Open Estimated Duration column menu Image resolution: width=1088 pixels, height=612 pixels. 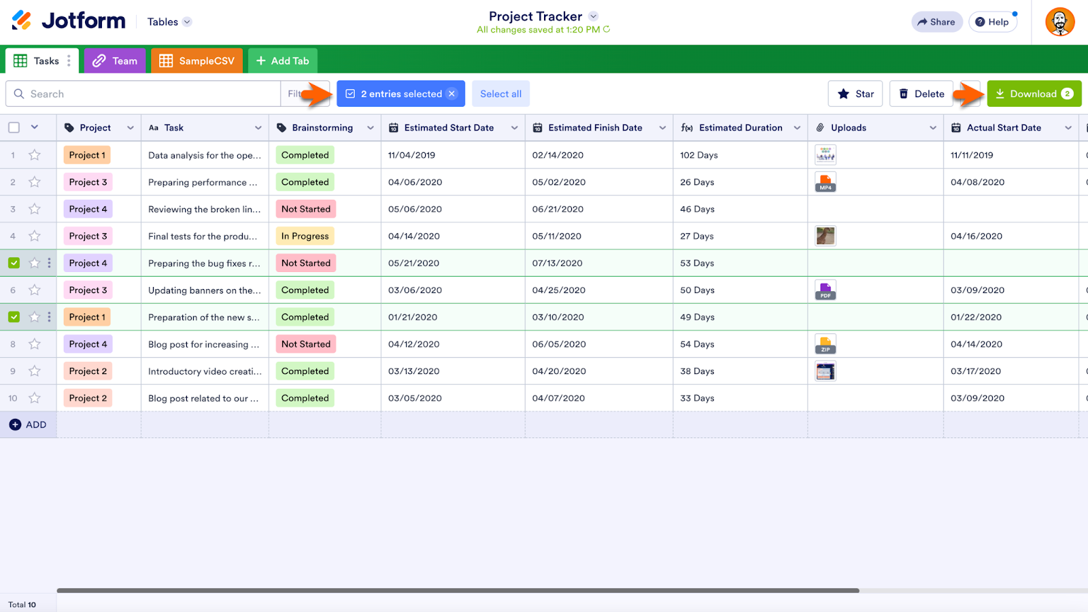coord(797,128)
